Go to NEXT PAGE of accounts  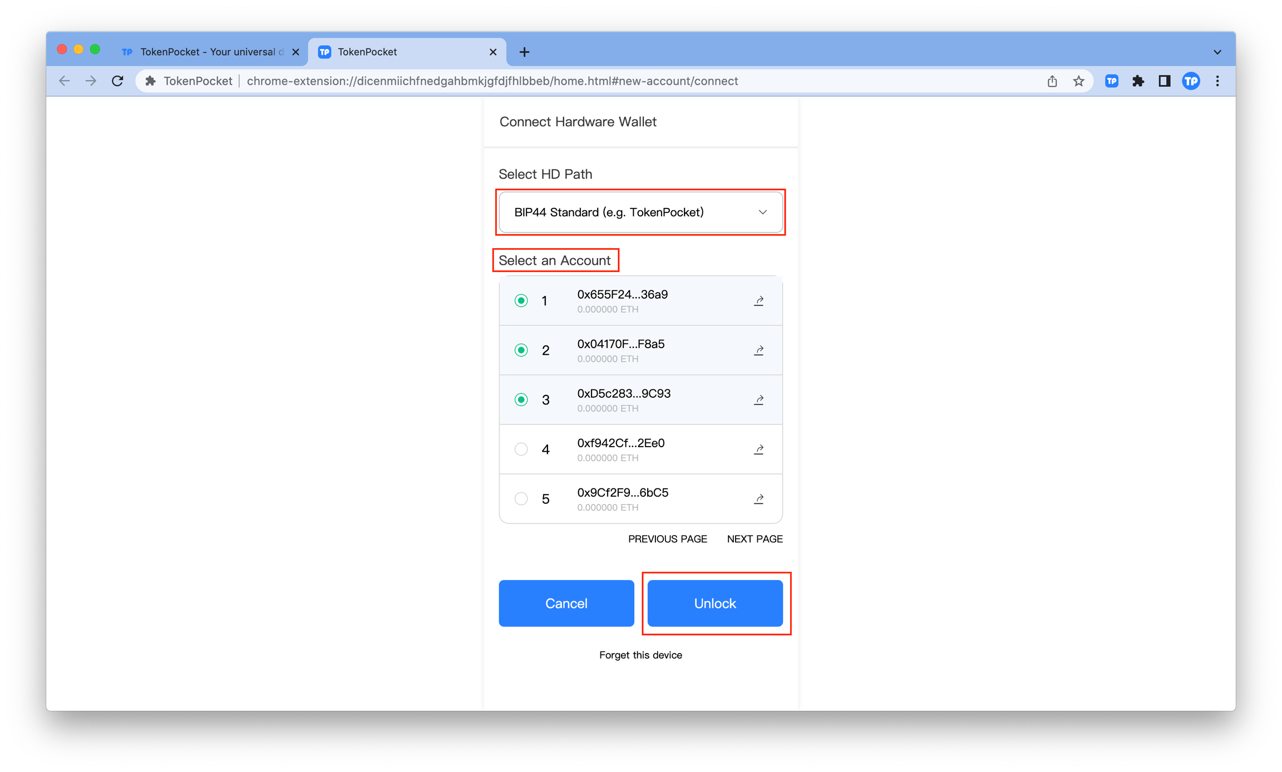pyautogui.click(x=754, y=539)
